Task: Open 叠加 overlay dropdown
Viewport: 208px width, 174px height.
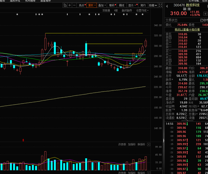Action: pyautogui.click(x=102, y=5)
